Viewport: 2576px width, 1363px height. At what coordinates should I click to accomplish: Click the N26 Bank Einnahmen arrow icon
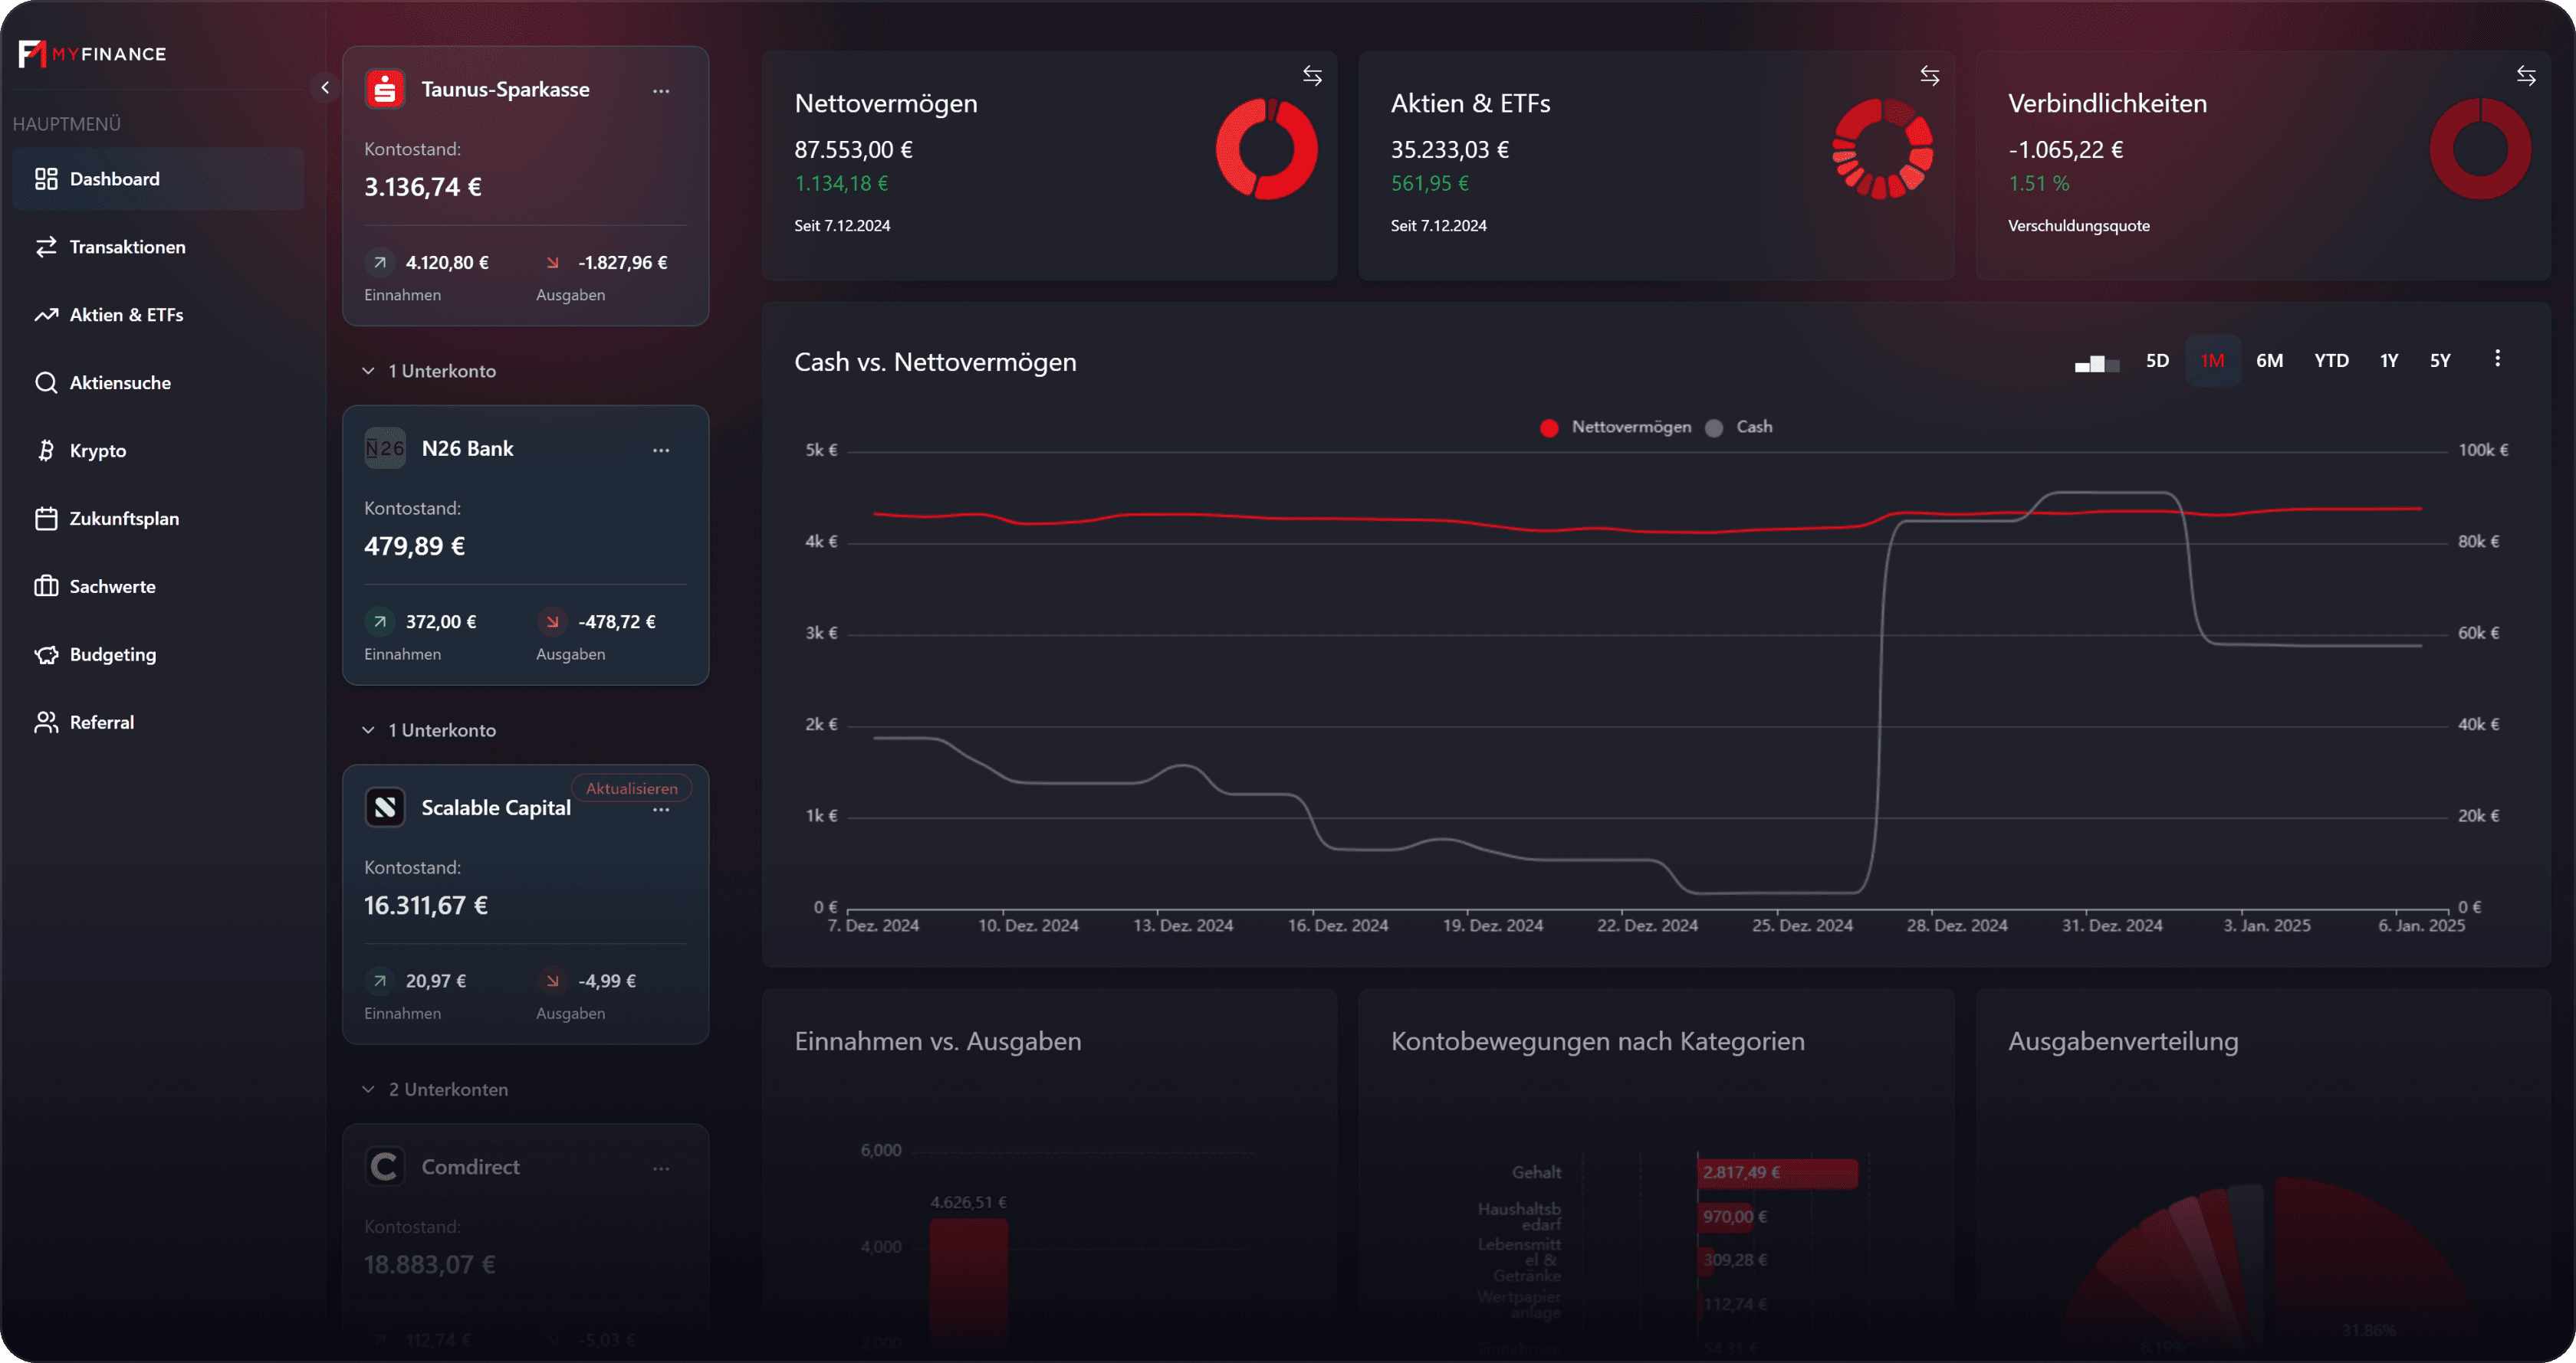(x=379, y=621)
